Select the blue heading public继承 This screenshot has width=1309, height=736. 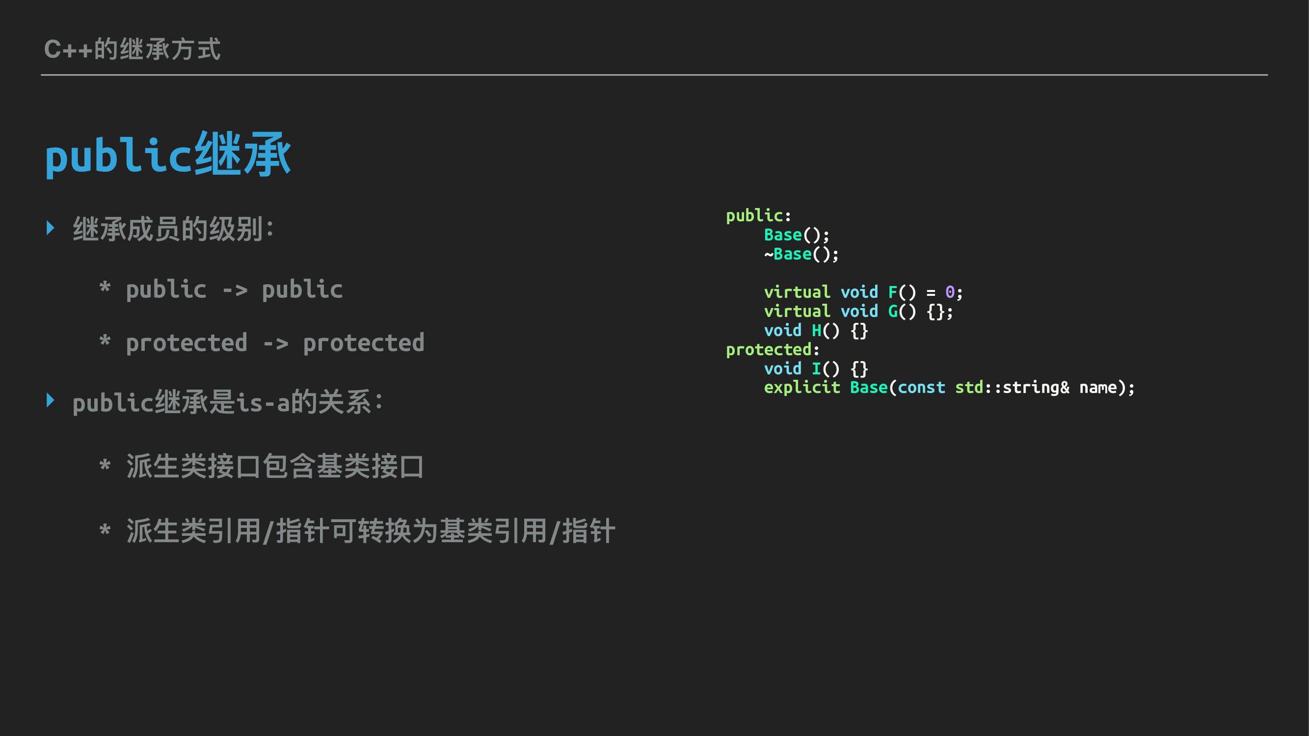[x=168, y=155]
